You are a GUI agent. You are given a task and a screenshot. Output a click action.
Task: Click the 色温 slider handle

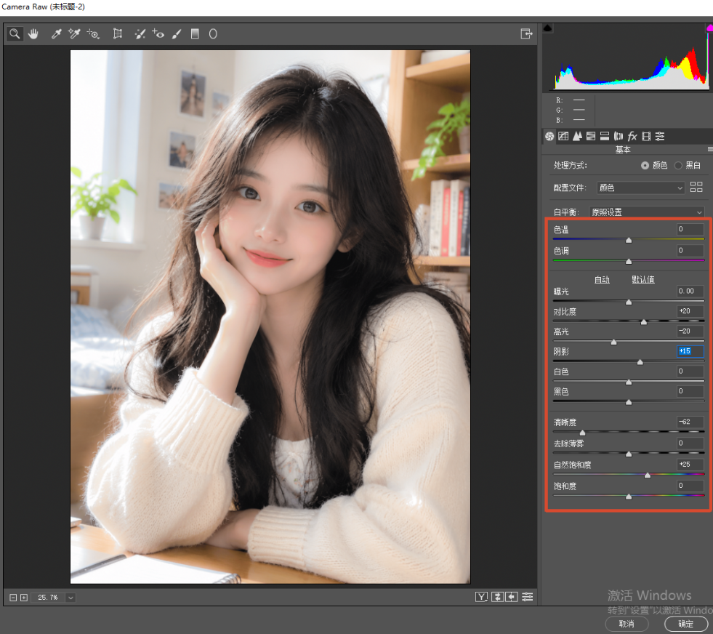pos(629,240)
